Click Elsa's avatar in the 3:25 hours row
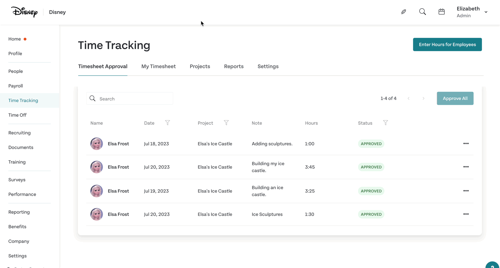Viewport: 500px width, 268px height. [x=97, y=191]
